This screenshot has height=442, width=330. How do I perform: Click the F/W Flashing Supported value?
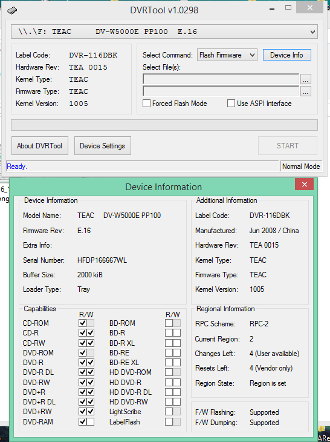click(x=264, y=412)
